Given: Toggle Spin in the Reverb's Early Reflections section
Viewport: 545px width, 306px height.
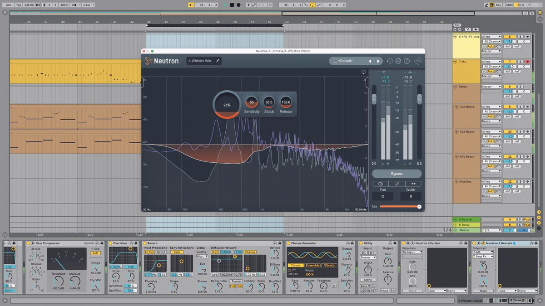Looking at the screenshot, I should [177, 252].
